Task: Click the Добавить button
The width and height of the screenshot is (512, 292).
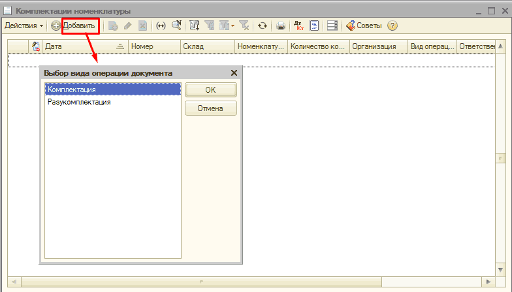Action: 73,25
